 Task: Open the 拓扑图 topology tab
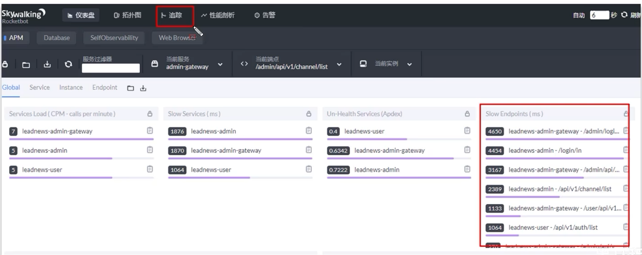[x=128, y=15]
